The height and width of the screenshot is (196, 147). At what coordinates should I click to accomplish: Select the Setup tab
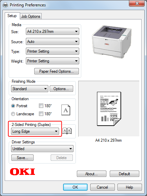pos(12,16)
